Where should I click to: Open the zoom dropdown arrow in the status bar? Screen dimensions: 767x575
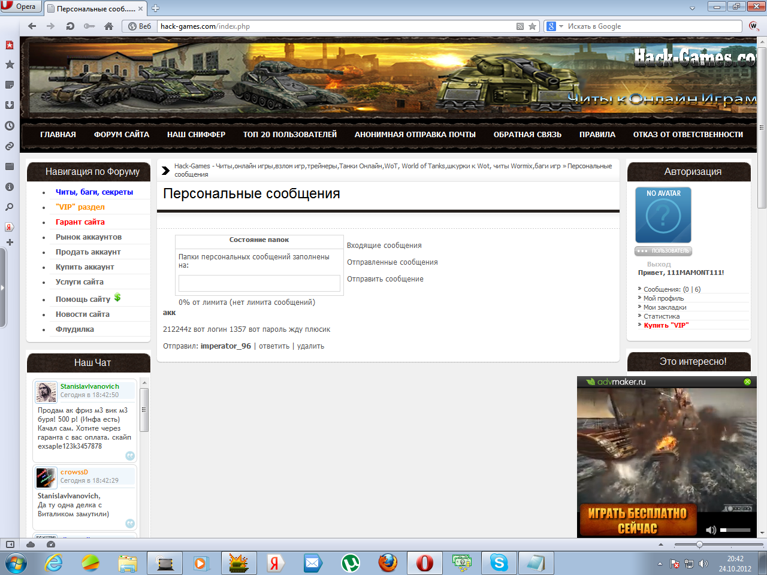click(661, 544)
